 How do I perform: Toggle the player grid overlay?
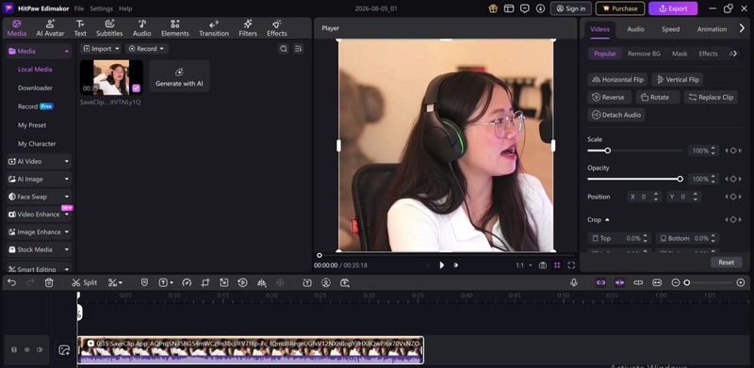tap(557, 265)
